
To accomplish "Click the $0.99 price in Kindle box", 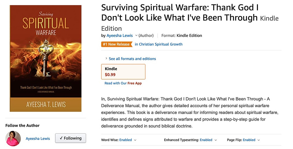I will [x=110, y=75].
